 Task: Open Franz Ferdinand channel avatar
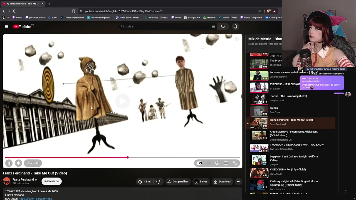(7, 181)
